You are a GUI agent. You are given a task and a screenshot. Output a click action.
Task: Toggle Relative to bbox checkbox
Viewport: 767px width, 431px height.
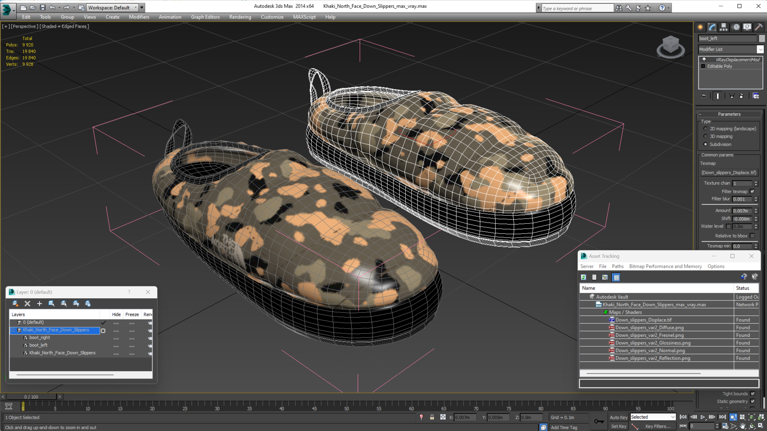752,236
